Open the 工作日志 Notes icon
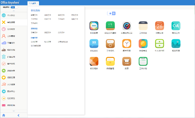This screenshot has height=118, width=195. pos(143,26)
